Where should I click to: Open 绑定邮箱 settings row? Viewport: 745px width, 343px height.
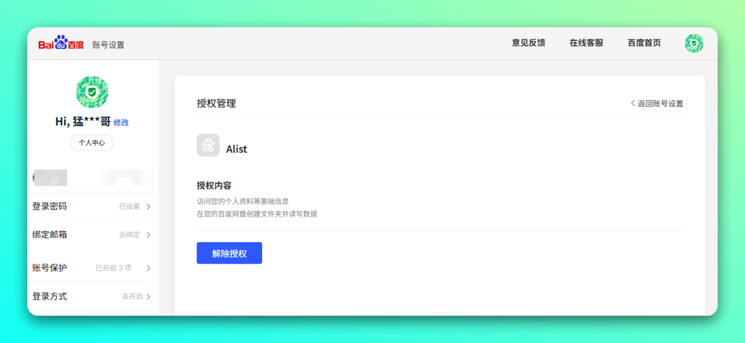(92, 235)
